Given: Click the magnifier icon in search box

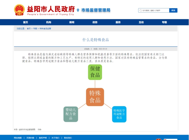Looking at the screenshot, I should pyautogui.click(x=140, y=10).
